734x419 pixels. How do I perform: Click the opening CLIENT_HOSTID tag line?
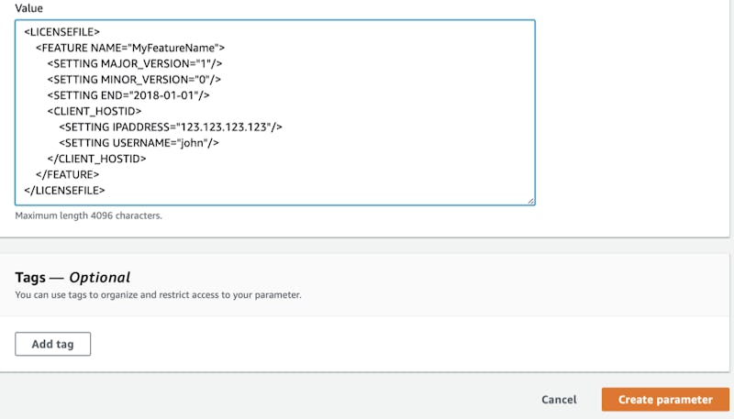point(95,111)
